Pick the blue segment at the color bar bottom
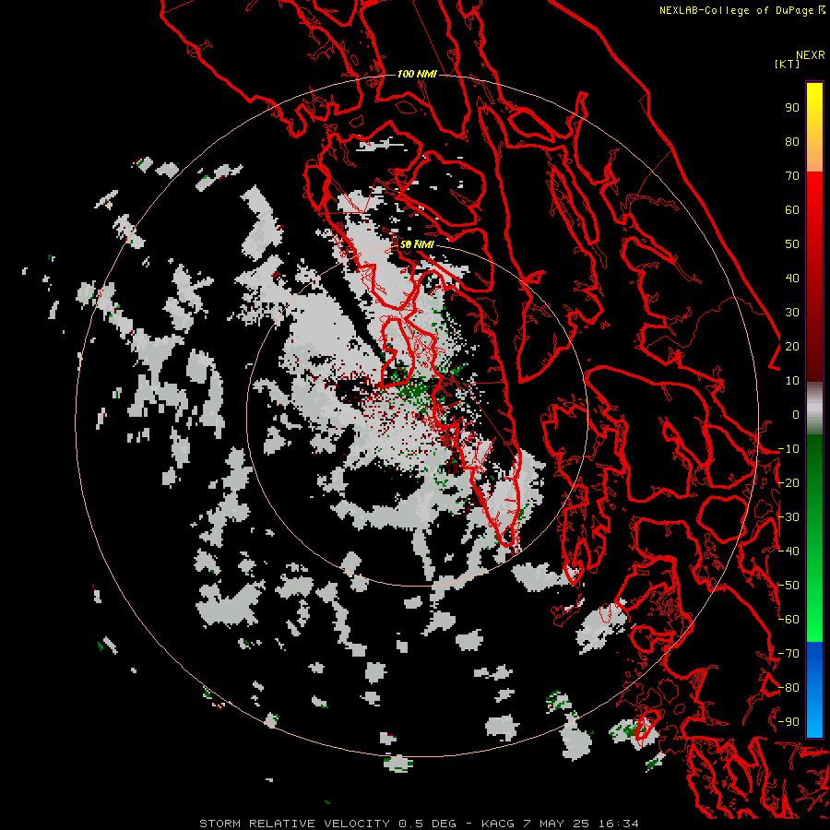 [x=814, y=690]
